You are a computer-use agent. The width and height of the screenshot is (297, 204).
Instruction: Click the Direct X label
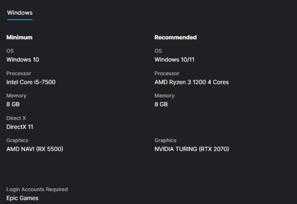coord(16,118)
